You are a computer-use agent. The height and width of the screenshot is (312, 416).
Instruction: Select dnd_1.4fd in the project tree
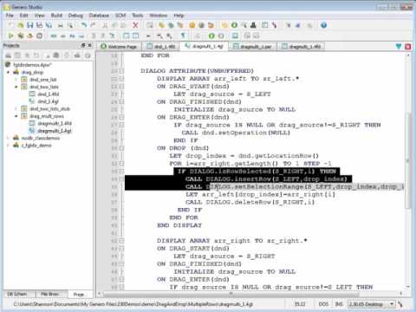tap(48, 94)
